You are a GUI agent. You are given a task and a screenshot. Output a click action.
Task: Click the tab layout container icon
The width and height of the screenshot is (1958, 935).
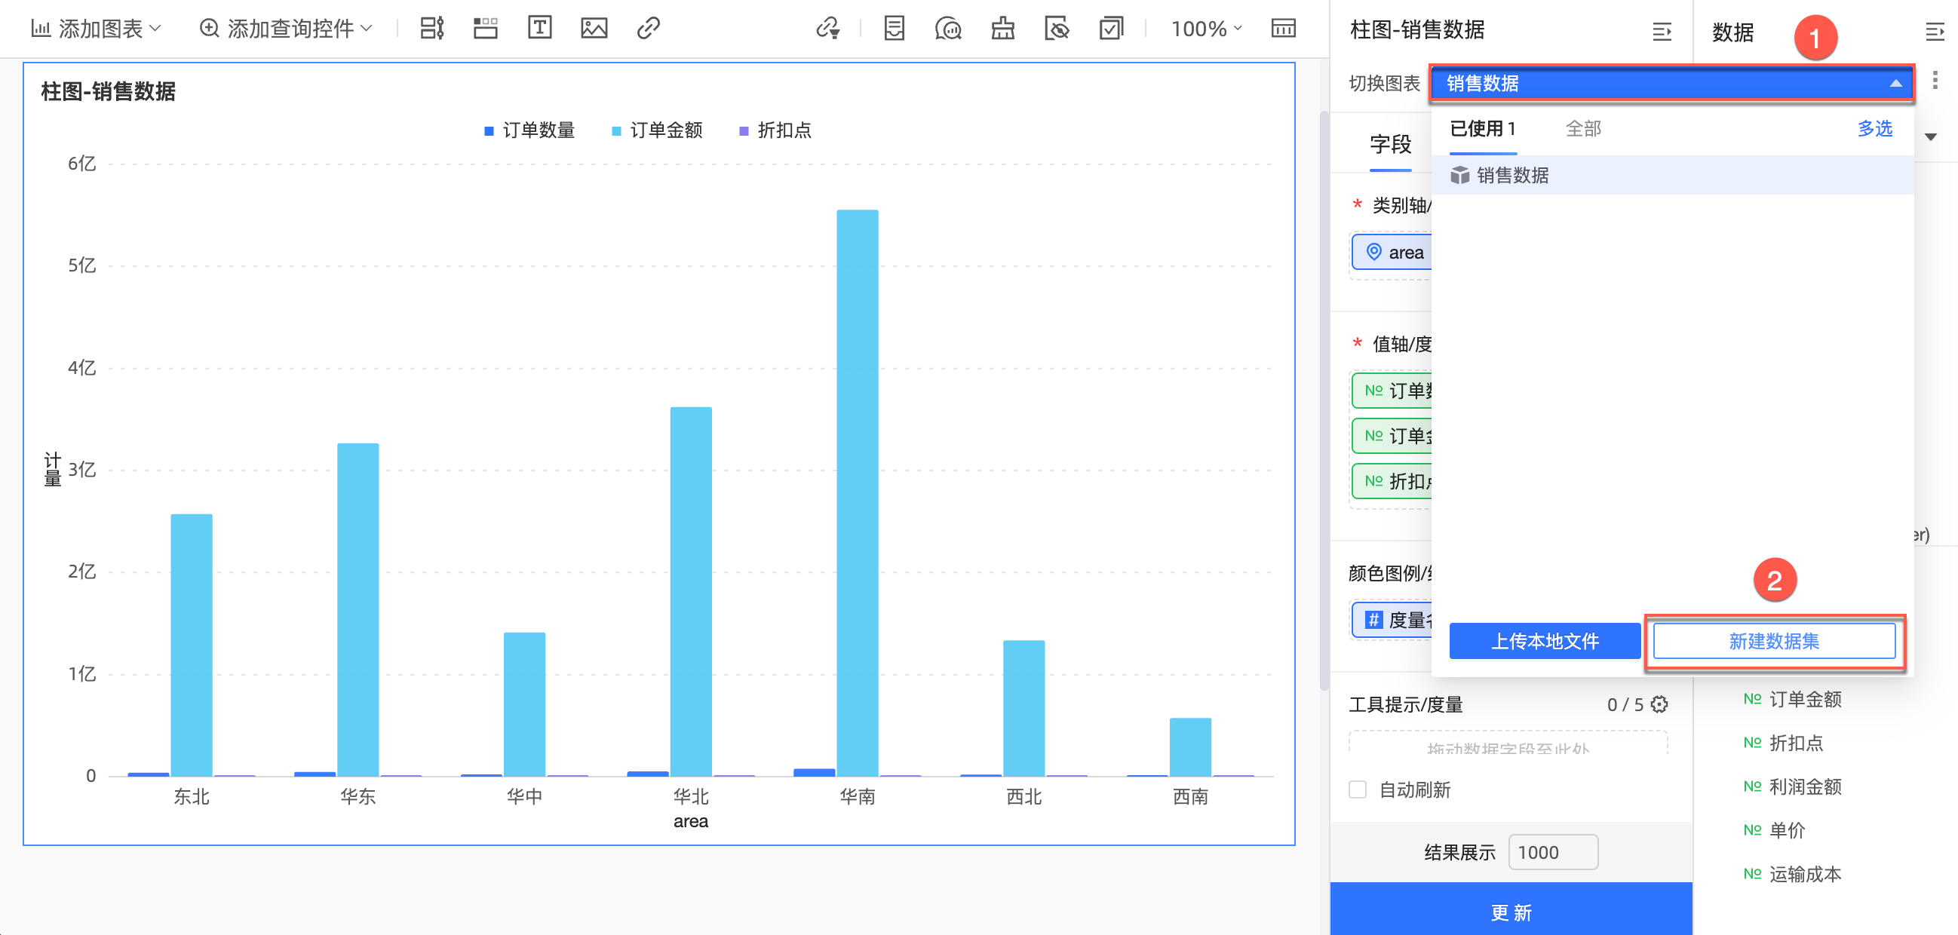[485, 29]
